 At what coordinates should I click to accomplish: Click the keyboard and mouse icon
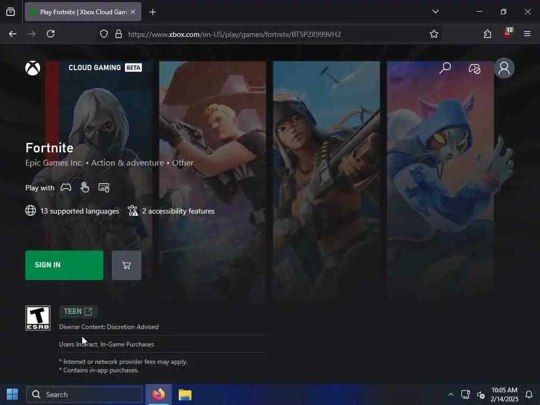click(x=104, y=187)
